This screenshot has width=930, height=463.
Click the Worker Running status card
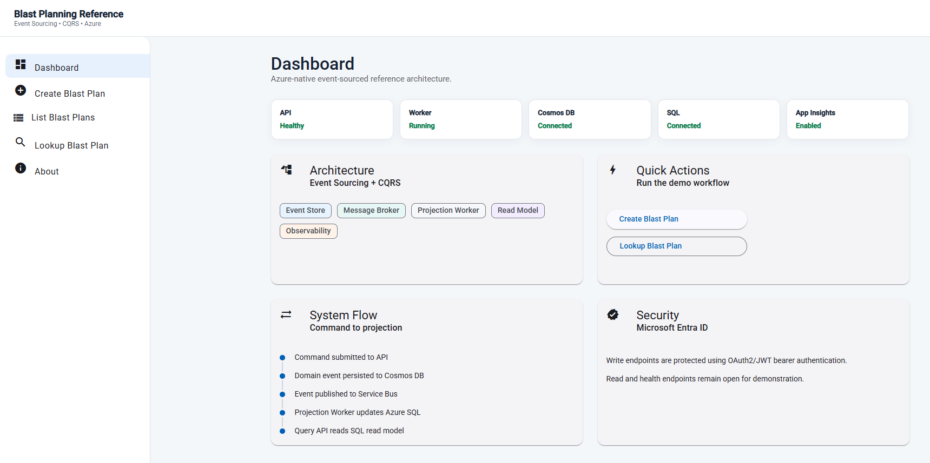461,119
